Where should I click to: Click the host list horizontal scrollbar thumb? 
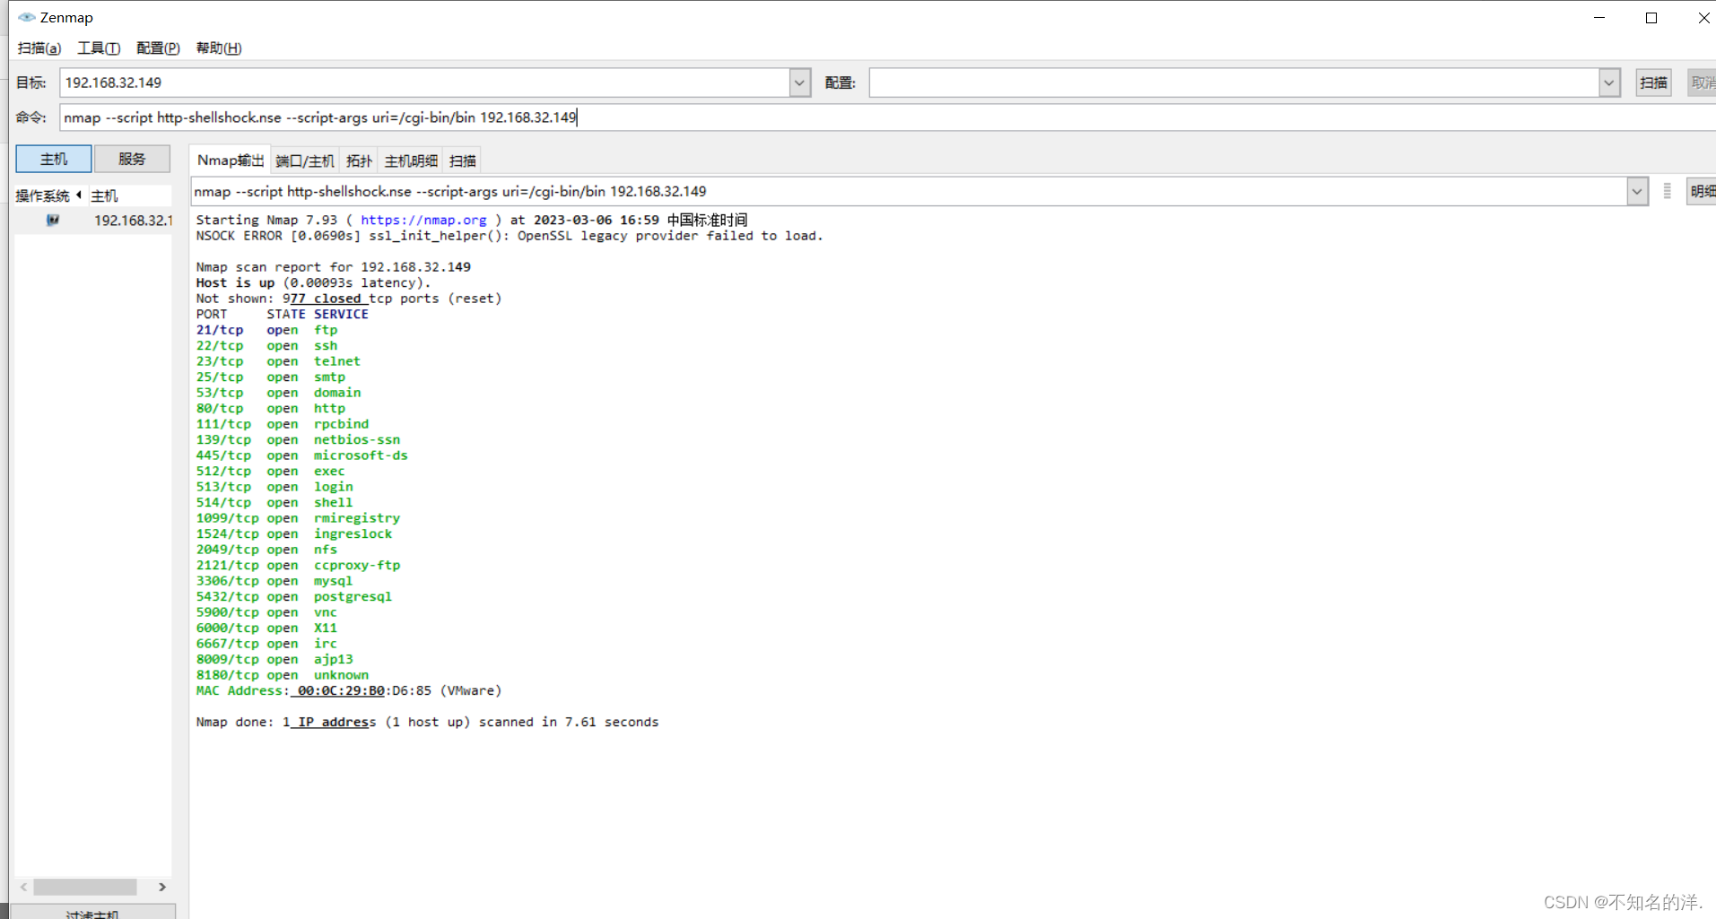(x=85, y=887)
